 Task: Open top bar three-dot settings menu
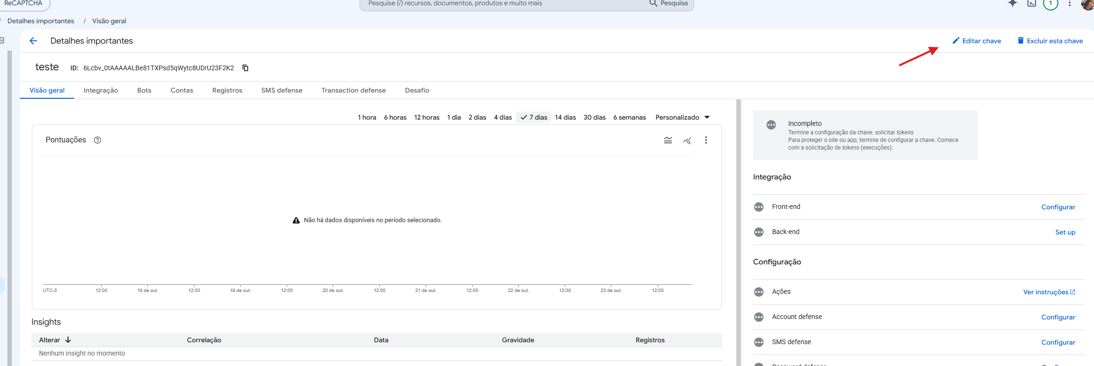[x=1070, y=3]
